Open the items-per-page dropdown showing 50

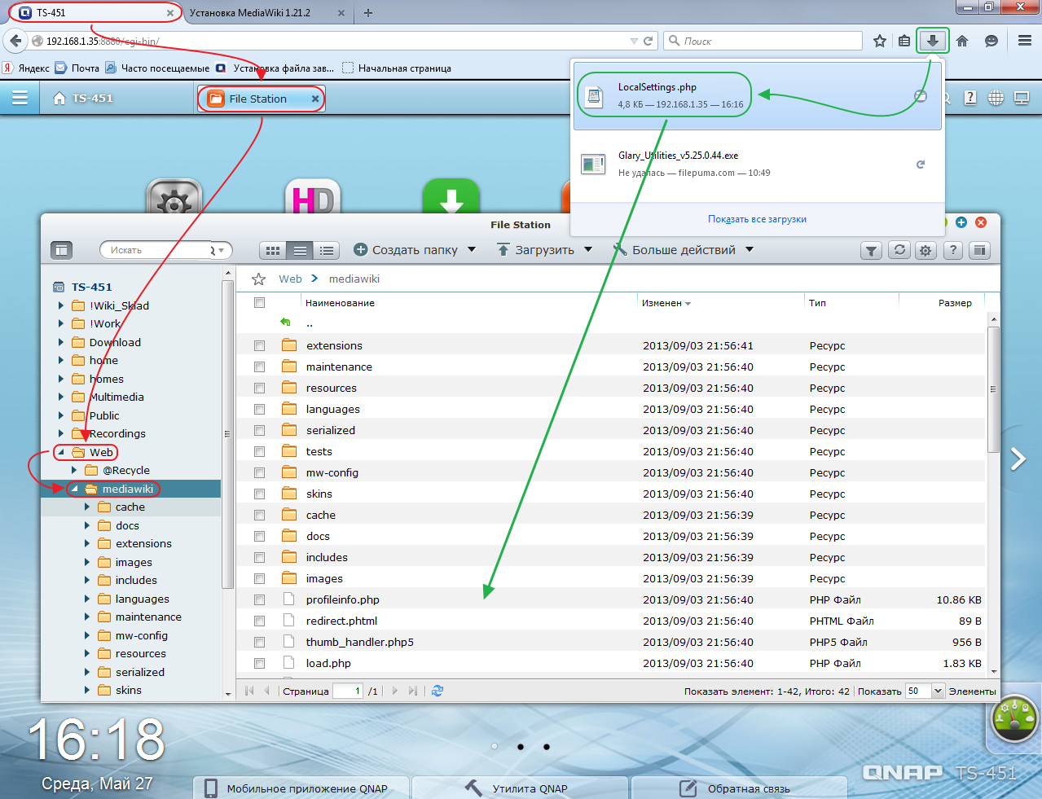pos(938,691)
